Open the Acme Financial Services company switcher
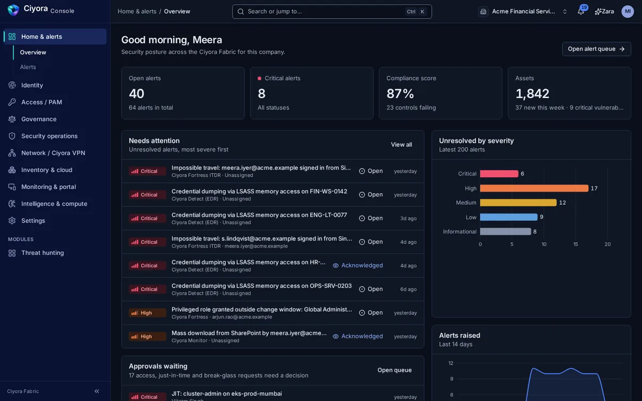 point(523,11)
